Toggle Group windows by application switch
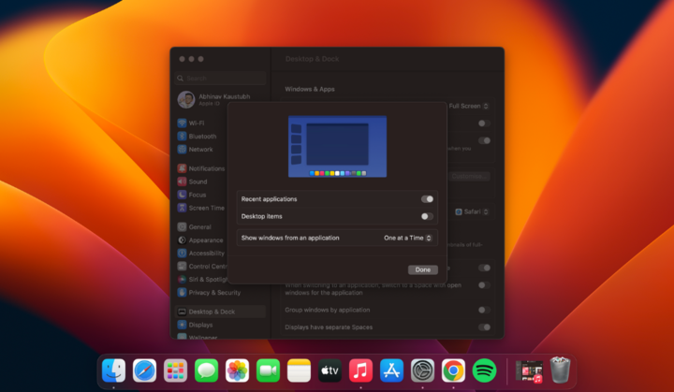Image resolution: width=674 pixels, height=392 pixels. tap(485, 310)
